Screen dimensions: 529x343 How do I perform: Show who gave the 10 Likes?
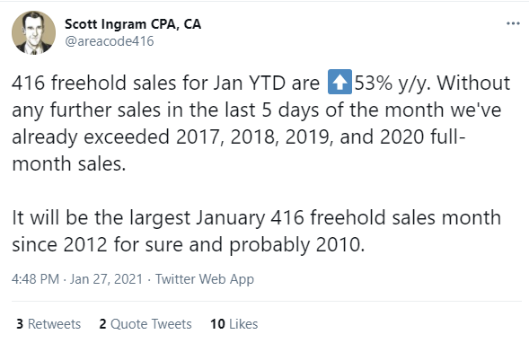(234, 324)
